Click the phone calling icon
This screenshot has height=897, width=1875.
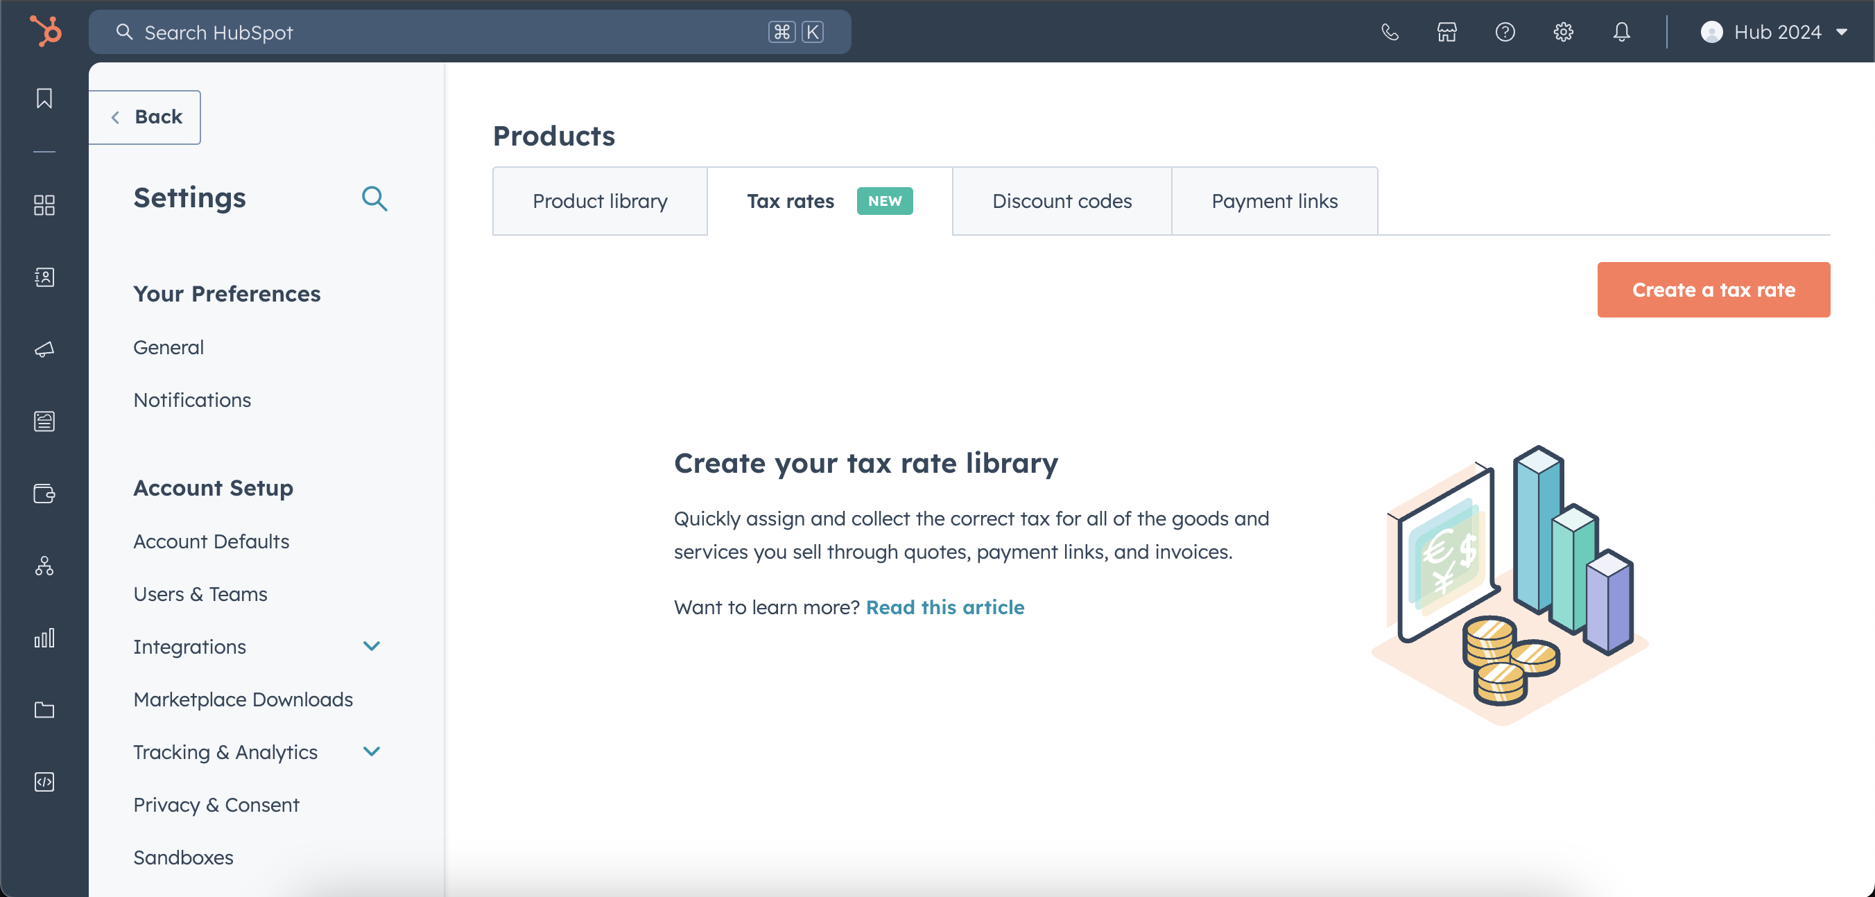pos(1390,32)
